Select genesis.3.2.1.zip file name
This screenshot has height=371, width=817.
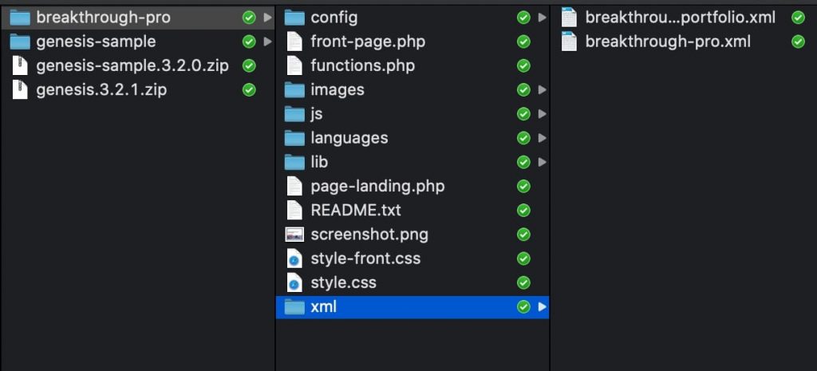pyautogui.click(x=101, y=90)
